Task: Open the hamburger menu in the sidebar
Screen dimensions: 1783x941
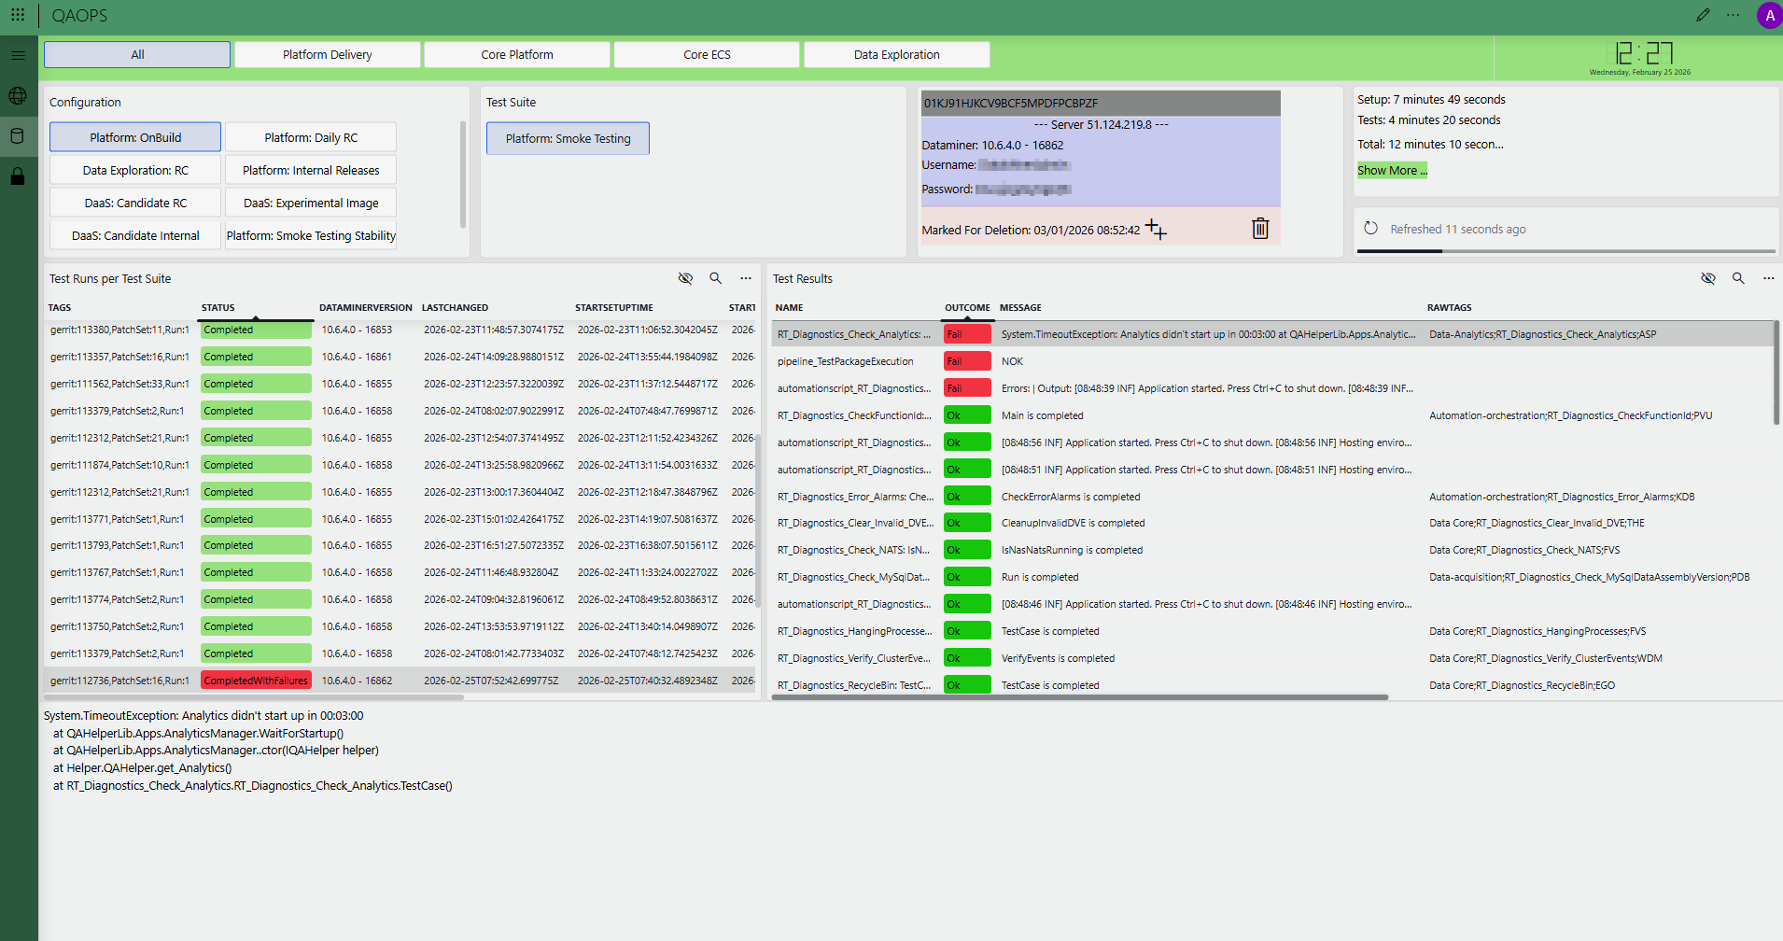Action: [17, 54]
